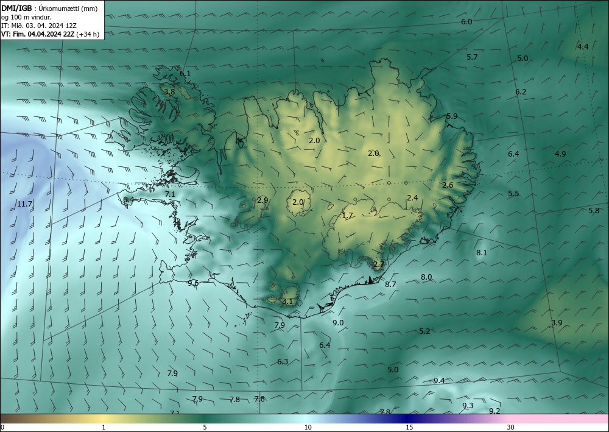Select the 5.5 value off the east coast
609x432 pixels.
(x=513, y=194)
